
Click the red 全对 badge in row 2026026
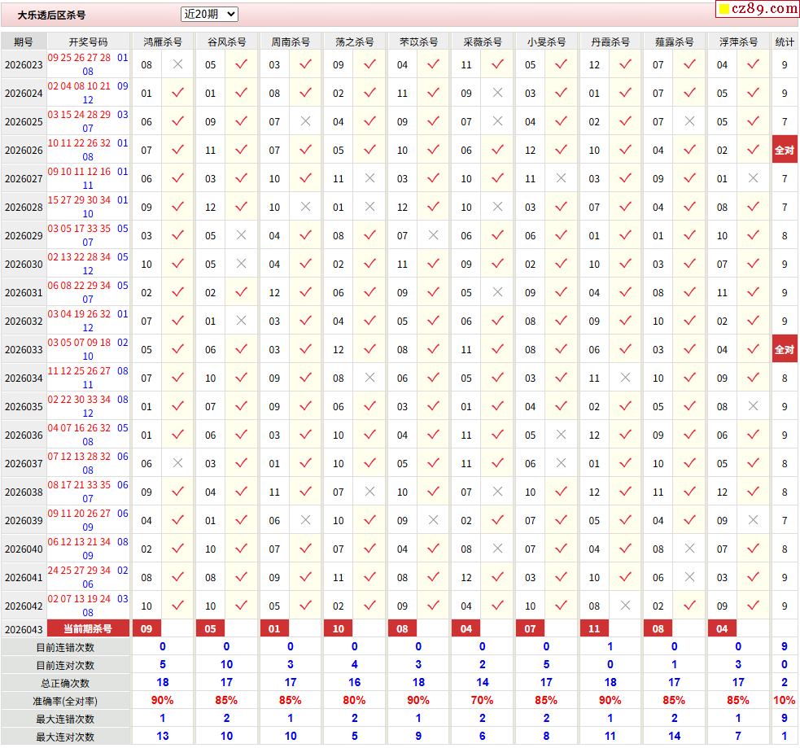(x=784, y=150)
